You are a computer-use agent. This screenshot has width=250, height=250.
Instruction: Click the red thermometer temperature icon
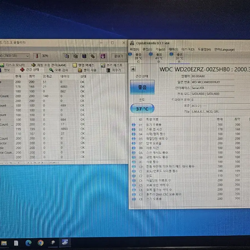pyautogui.click(x=37, y=56)
